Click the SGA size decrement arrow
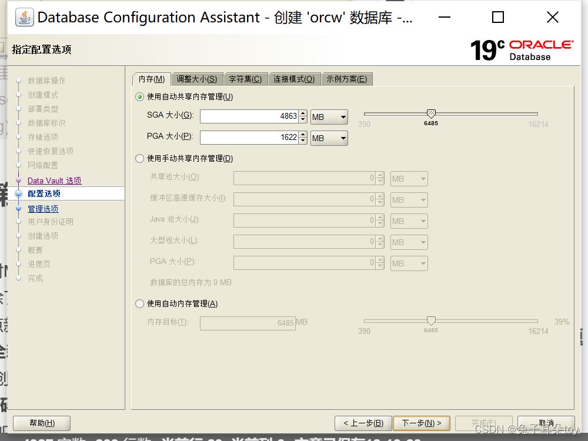The width and height of the screenshot is (588, 441). 303,120
